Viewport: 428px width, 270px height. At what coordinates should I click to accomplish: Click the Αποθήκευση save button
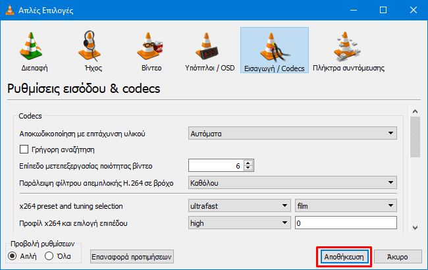tap(344, 257)
